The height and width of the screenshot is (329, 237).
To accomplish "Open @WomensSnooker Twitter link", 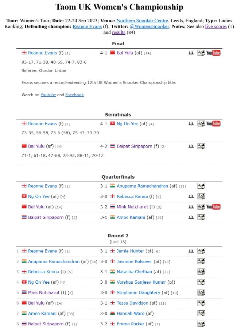I will (x=149, y=26).
